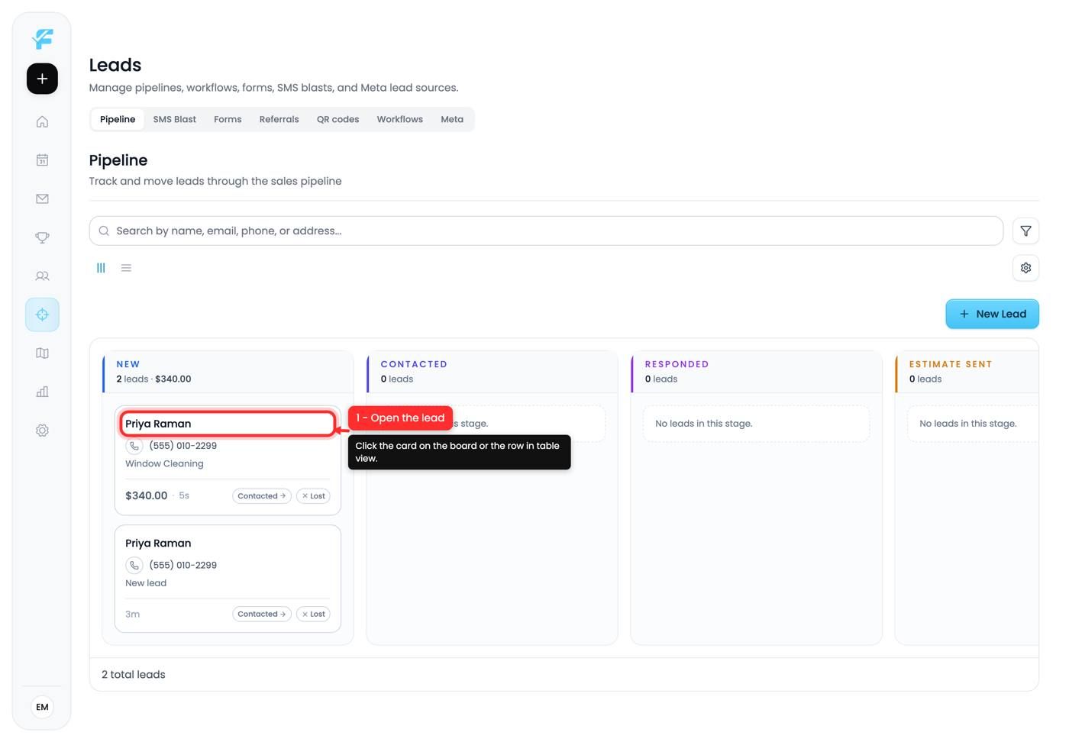Open the Map sidebar icon

[x=42, y=353]
